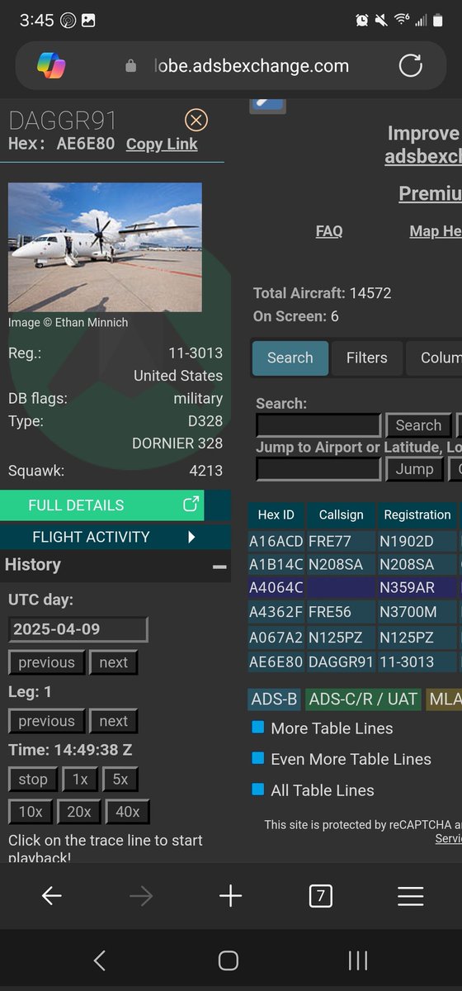Close the DAGGR91 aircraft info panel
The image size is (462, 991).
pyautogui.click(x=196, y=121)
